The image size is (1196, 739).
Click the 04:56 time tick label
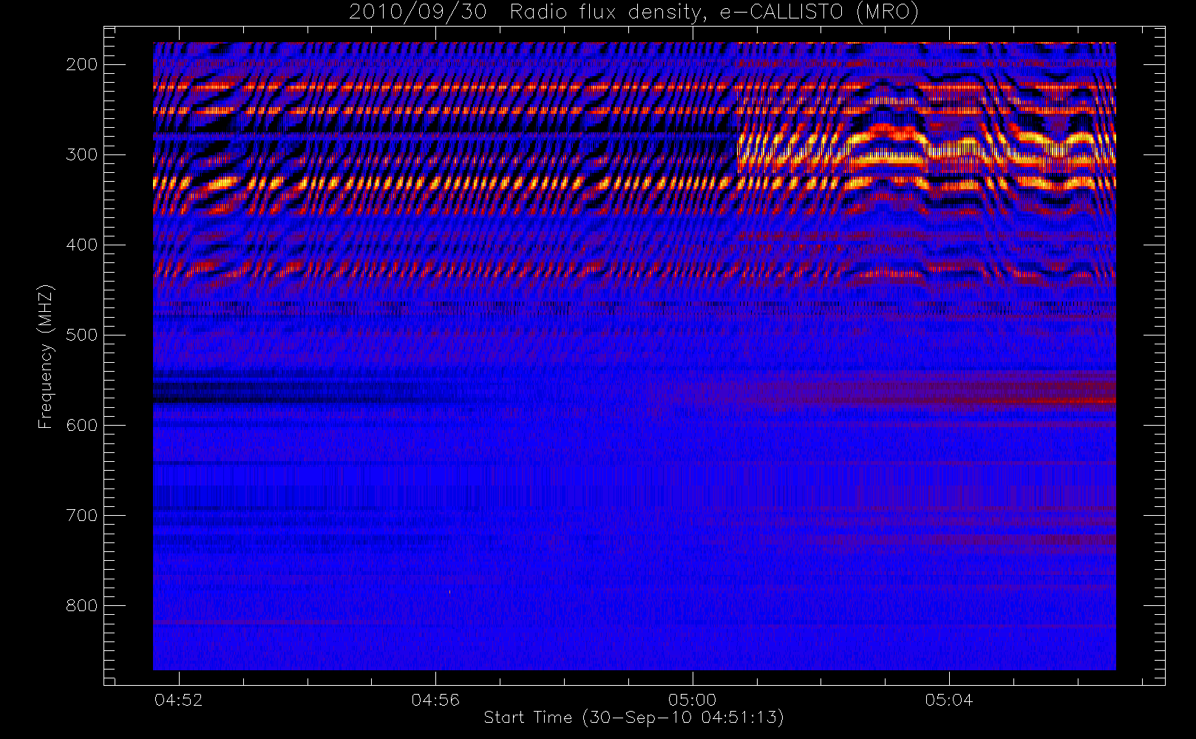435,699
